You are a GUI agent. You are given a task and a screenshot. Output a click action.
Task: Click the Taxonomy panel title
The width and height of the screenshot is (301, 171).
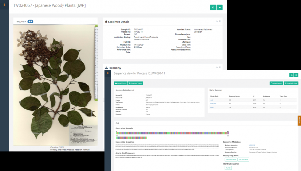(115, 68)
